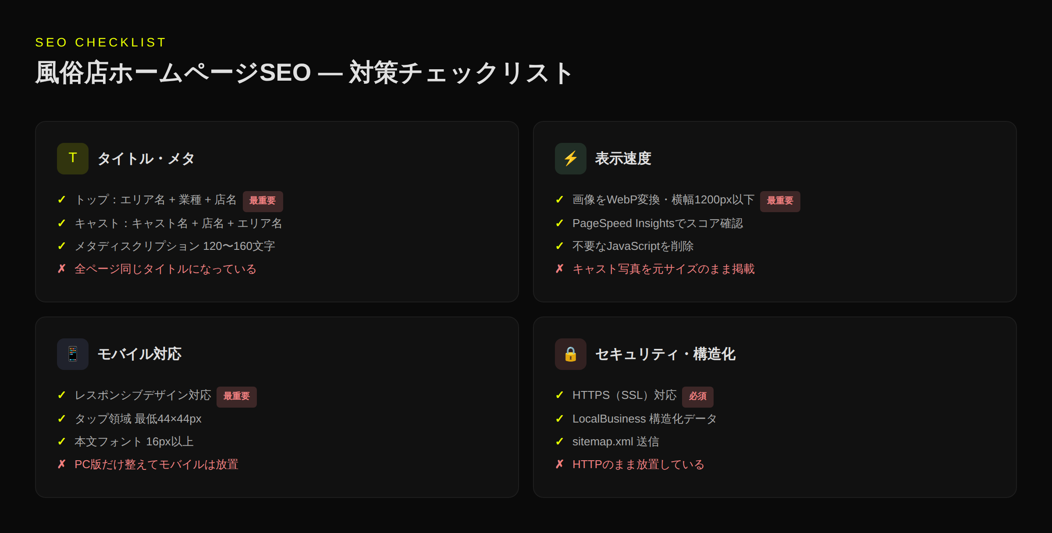Click the red ✗ beside キャスト写真を元サイズのまま掲載
Viewport: 1052px width, 533px height.
(559, 269)
